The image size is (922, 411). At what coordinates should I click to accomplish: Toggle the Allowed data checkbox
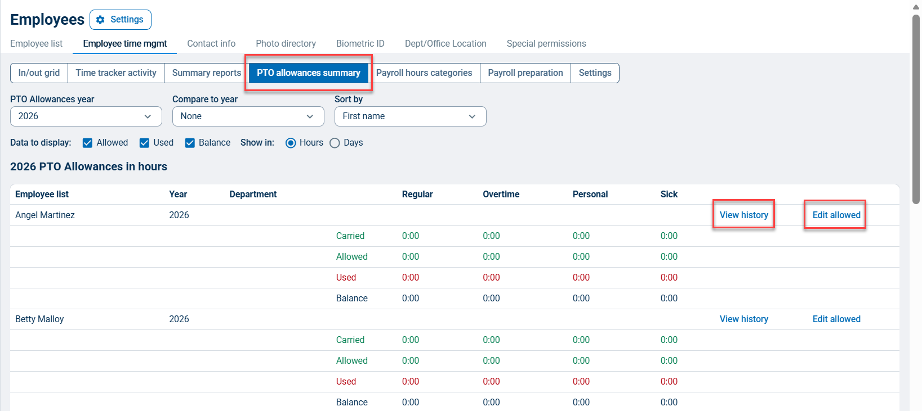tap(87, 143)
